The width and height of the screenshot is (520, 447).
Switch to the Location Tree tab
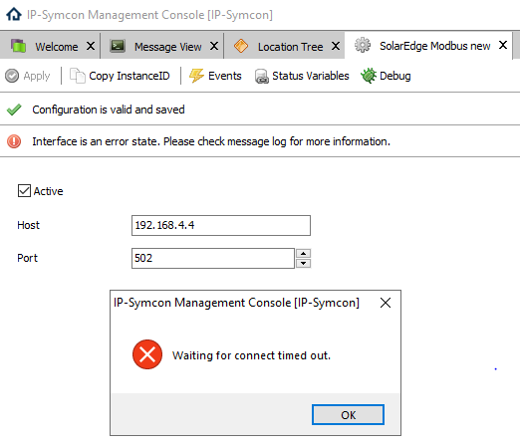tap(290, 47)
